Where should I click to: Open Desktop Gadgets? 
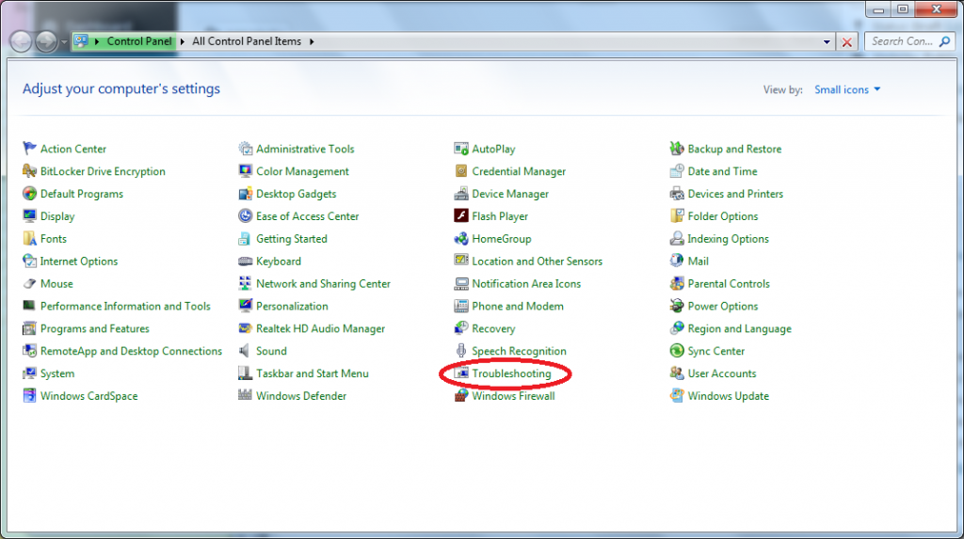297,194
